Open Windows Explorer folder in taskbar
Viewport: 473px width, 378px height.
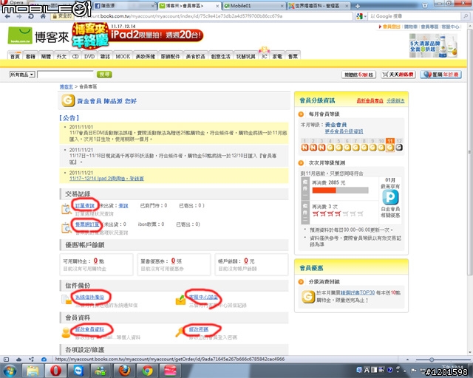[33, 371]
